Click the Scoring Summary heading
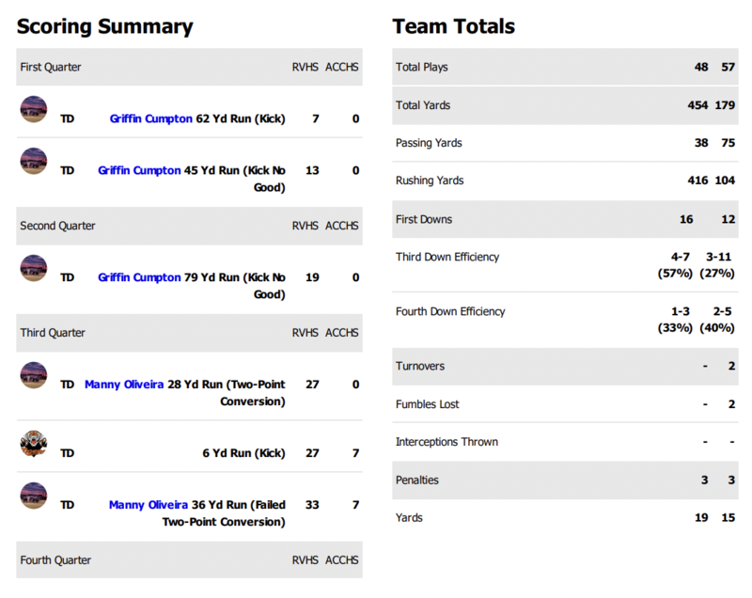The image size is (752, 598). [104, 26]
